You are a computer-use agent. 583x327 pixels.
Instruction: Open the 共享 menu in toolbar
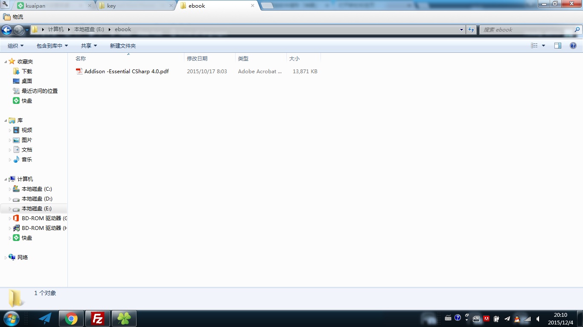click(89, 46)
